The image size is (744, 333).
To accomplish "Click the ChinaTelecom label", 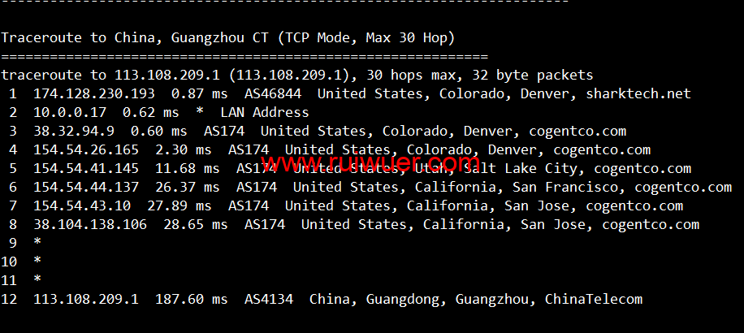I will pos(594,300).
